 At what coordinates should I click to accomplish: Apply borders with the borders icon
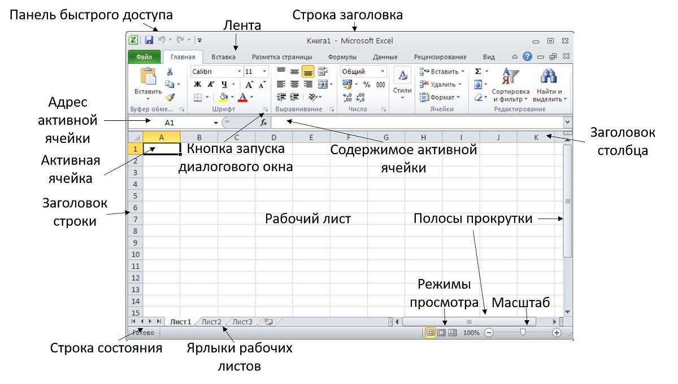pos(198,97)
